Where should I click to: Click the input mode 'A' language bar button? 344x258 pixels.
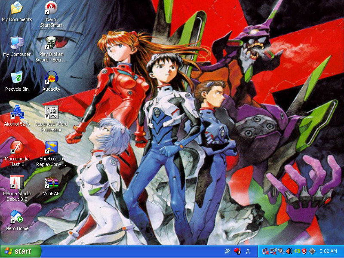(x=248, y=251)
